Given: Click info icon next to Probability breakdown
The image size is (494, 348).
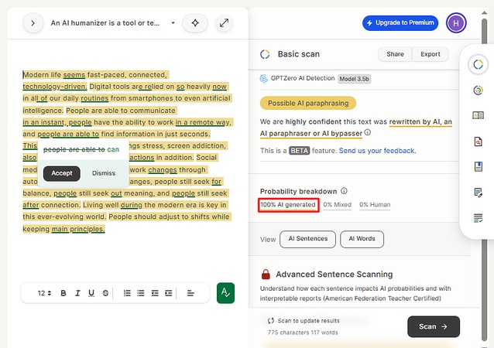Looking at the screenshot, I should (x=344, y=191).
